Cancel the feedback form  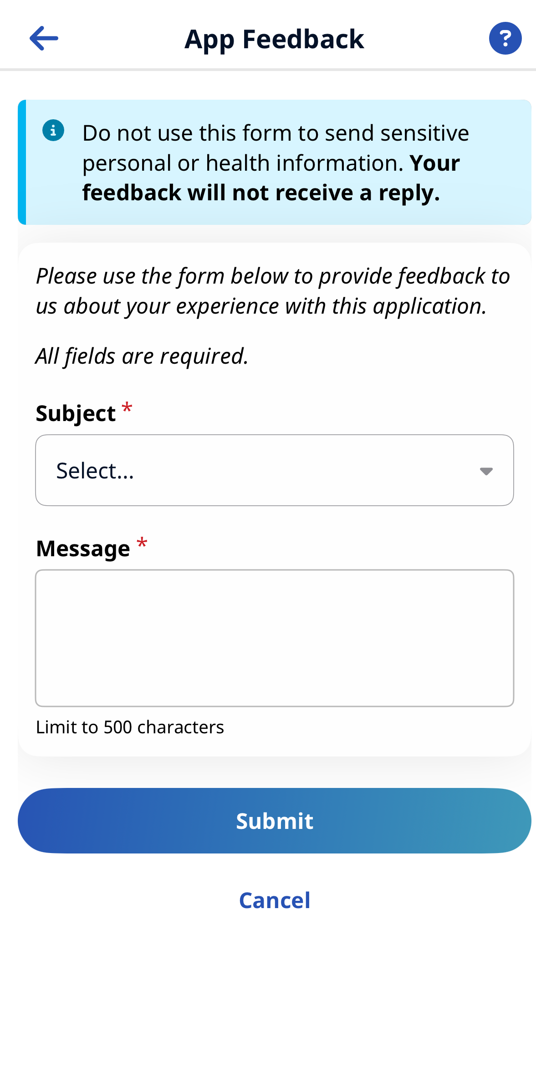point(275,900)
